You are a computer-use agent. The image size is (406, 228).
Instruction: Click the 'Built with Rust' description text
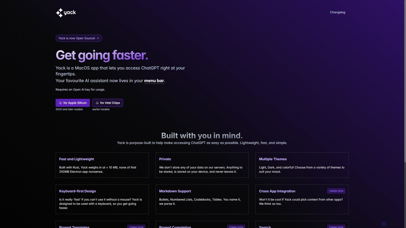pos(98,170)
